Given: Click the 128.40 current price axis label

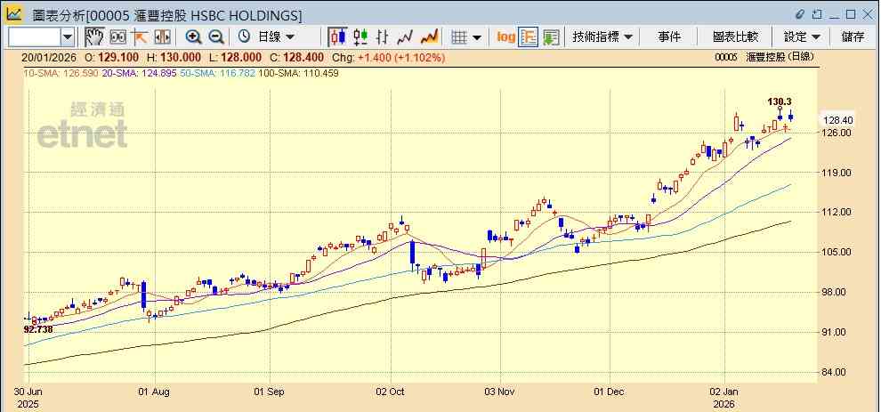Looking at the screenshot, I should coord(837,120).
